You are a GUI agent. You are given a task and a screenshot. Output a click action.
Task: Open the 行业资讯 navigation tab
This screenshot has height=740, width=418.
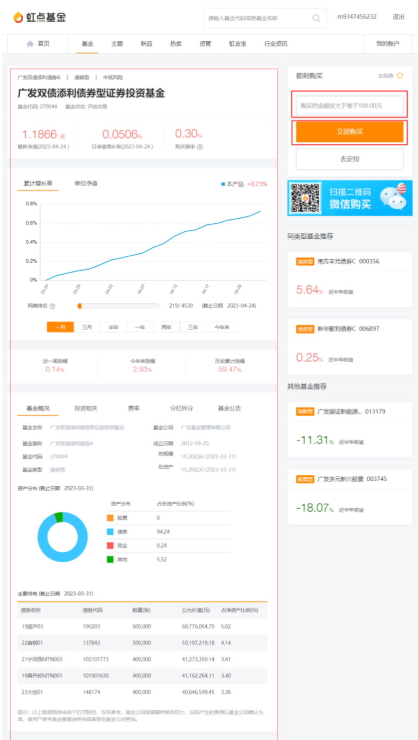[276, 44]
